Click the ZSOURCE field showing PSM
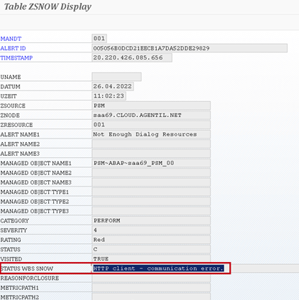The image size is (299, 300). 151,106
